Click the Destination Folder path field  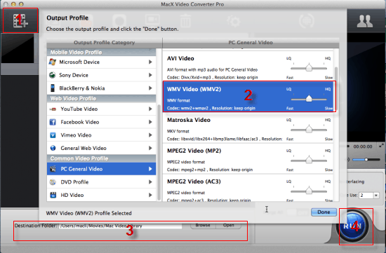[x=121, y=226]
